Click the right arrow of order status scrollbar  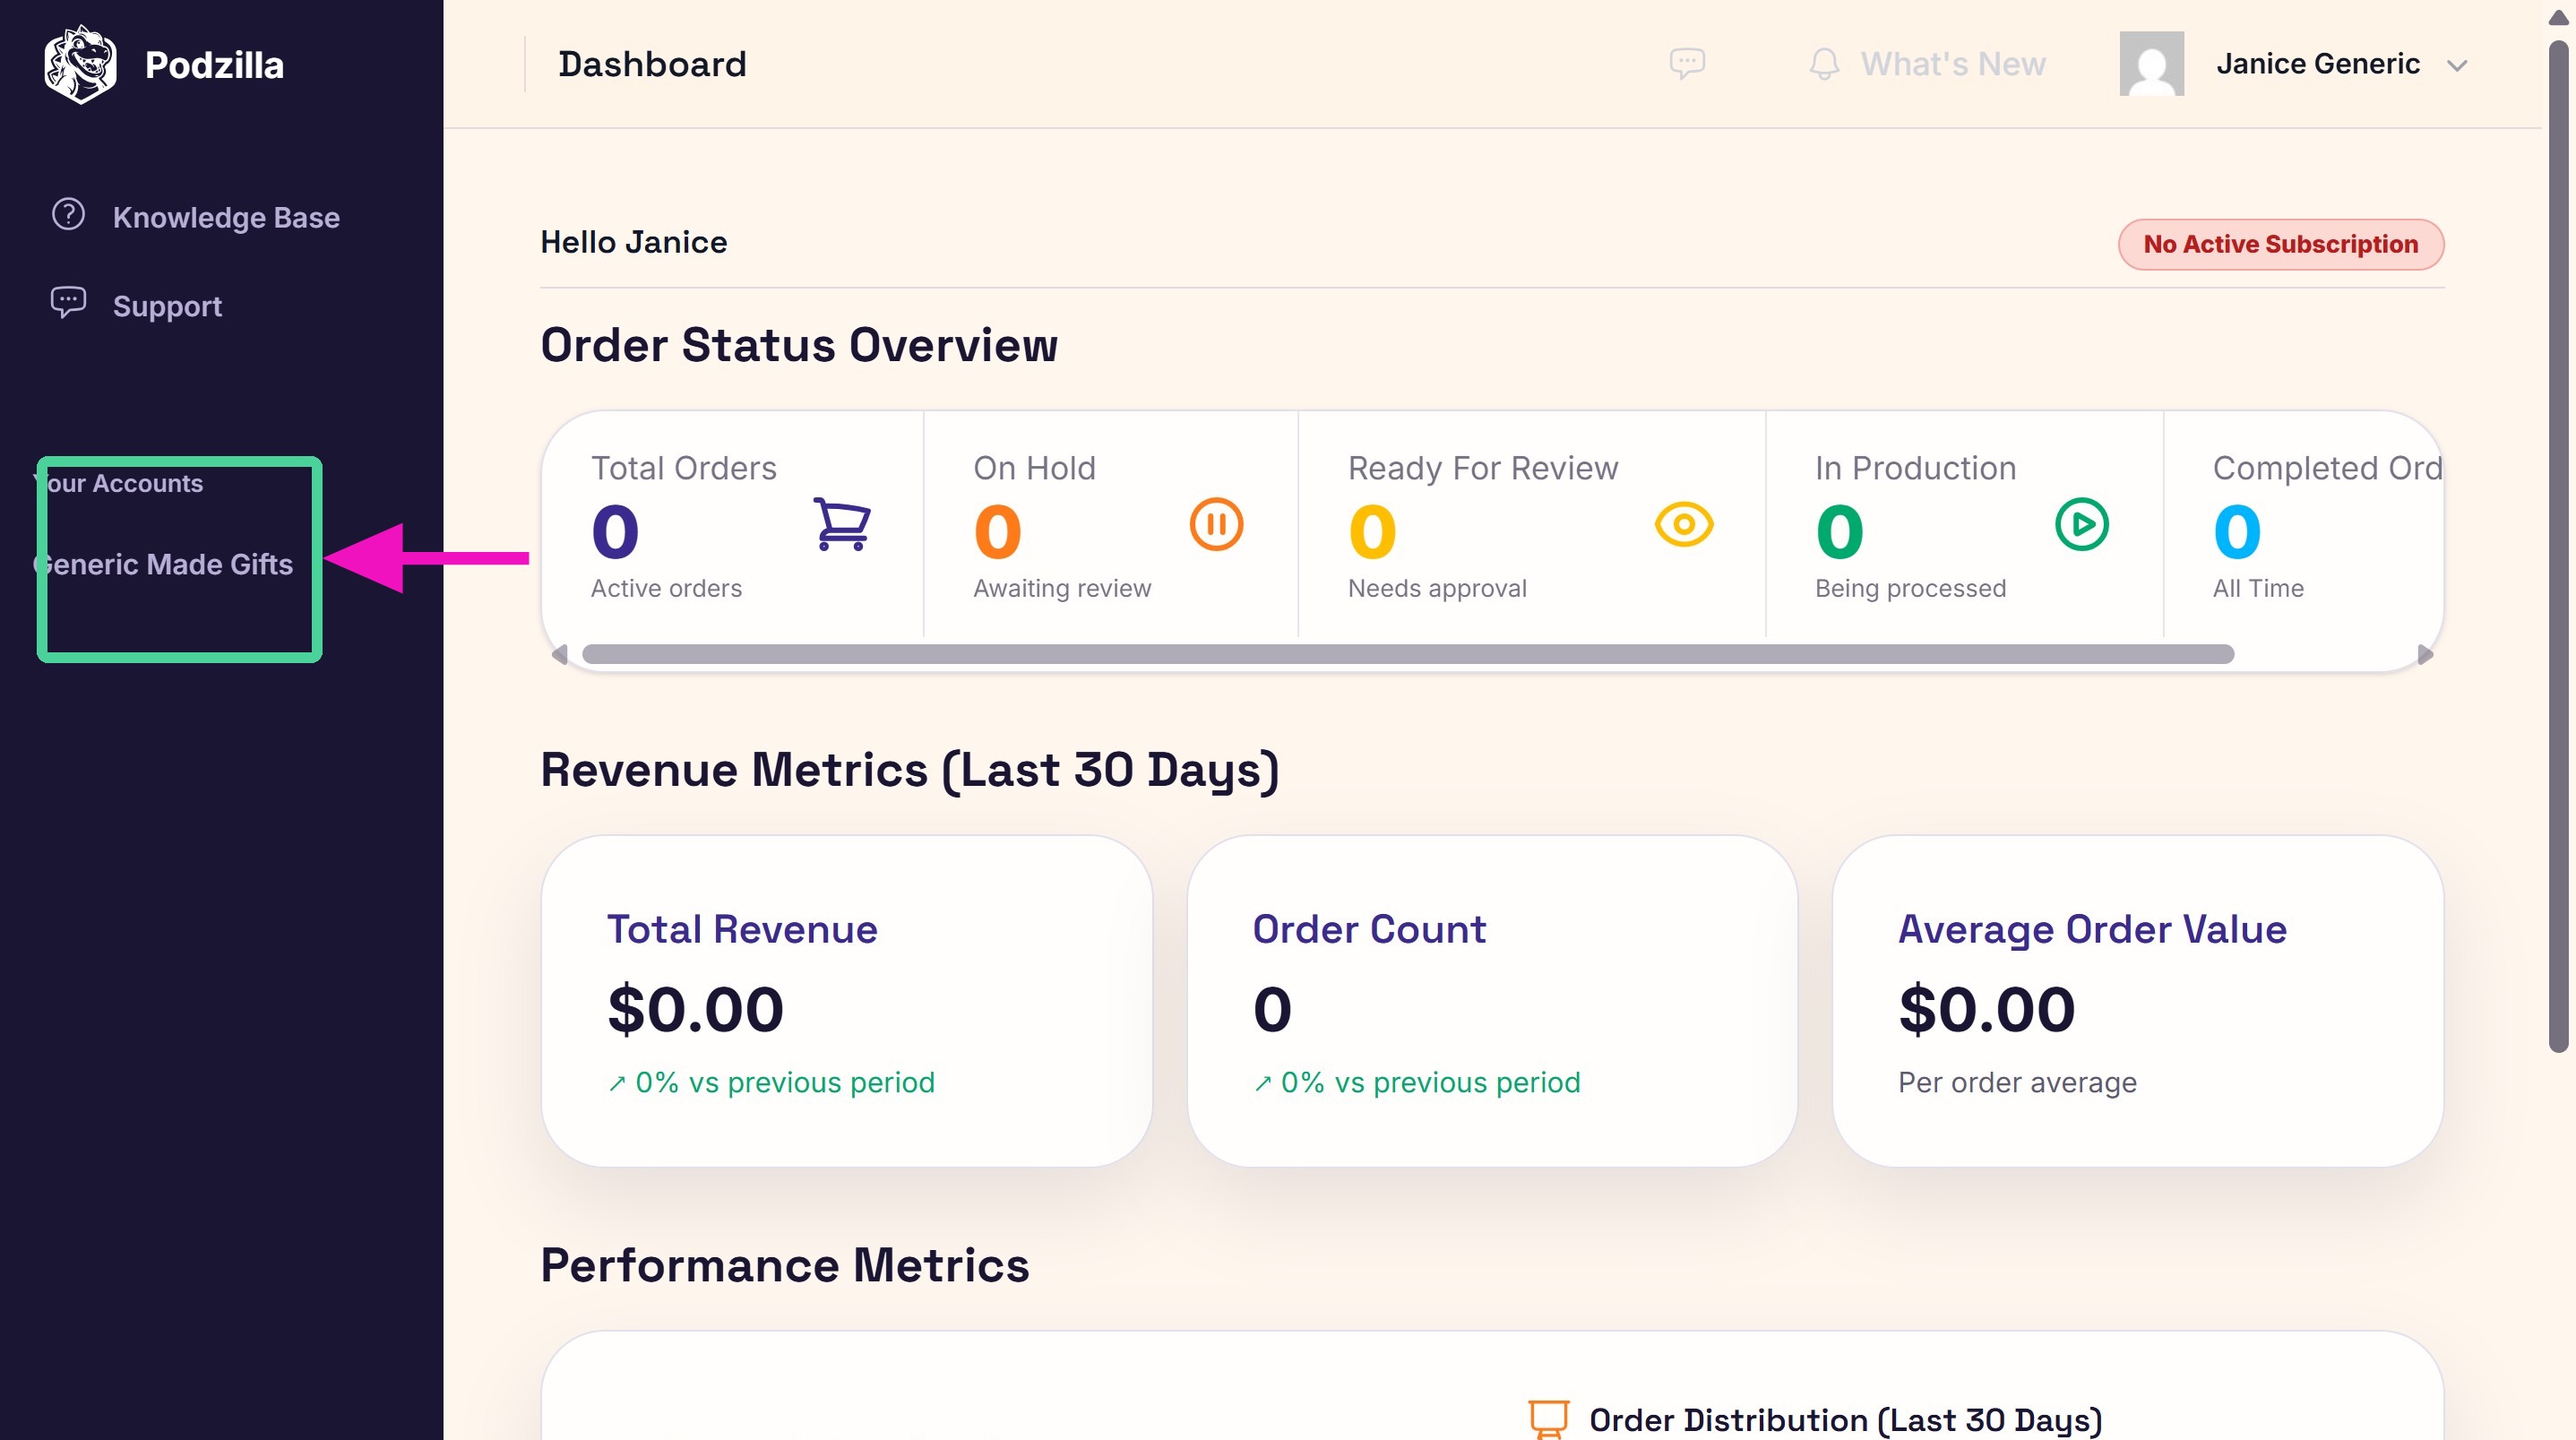pos(2425,654)
